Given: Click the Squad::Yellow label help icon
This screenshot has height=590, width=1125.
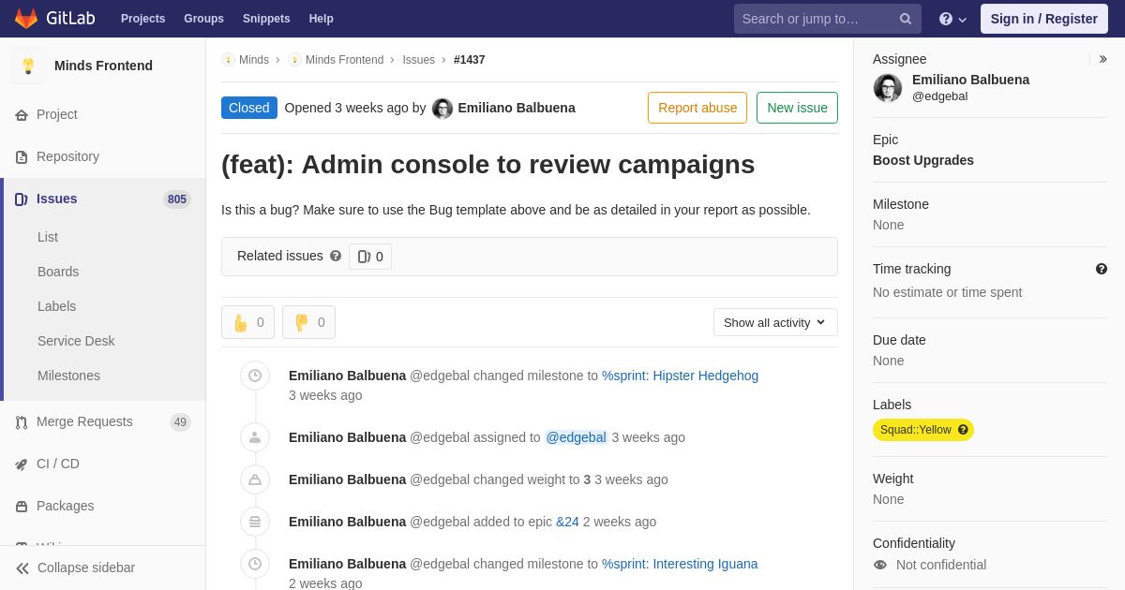Looking at the screenshot, I should [x=963, y=430].
